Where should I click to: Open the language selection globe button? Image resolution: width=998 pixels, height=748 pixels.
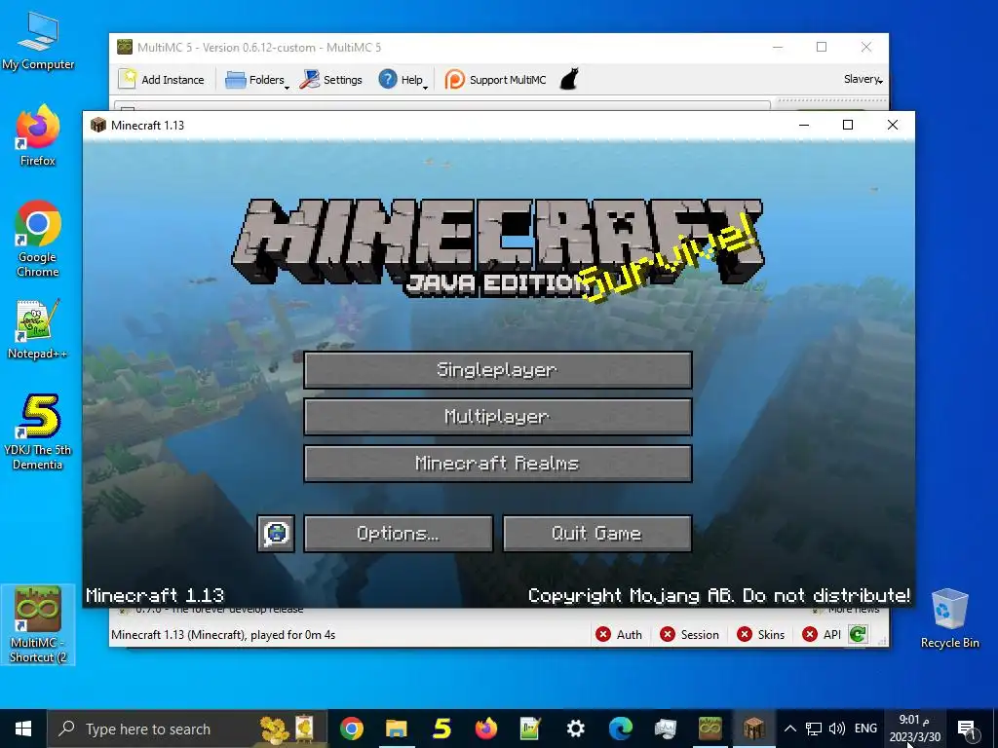pos(276,533)
